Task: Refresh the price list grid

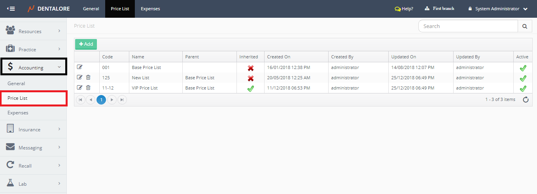Action: tap(526, 100)
